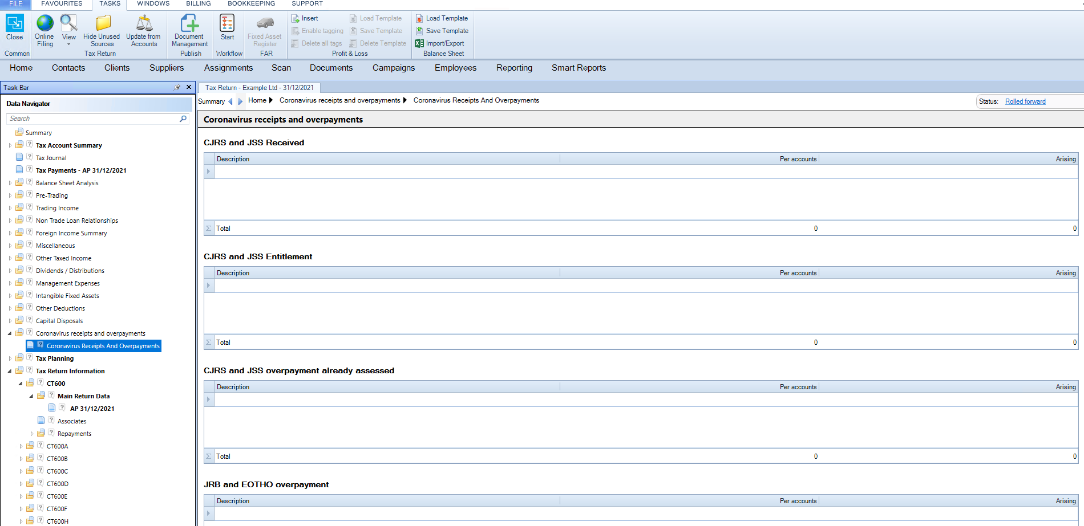Click Update from Accounts scales icon
Image resolution: width=1084 pixels, height=526 pixels.
point(144,23)
